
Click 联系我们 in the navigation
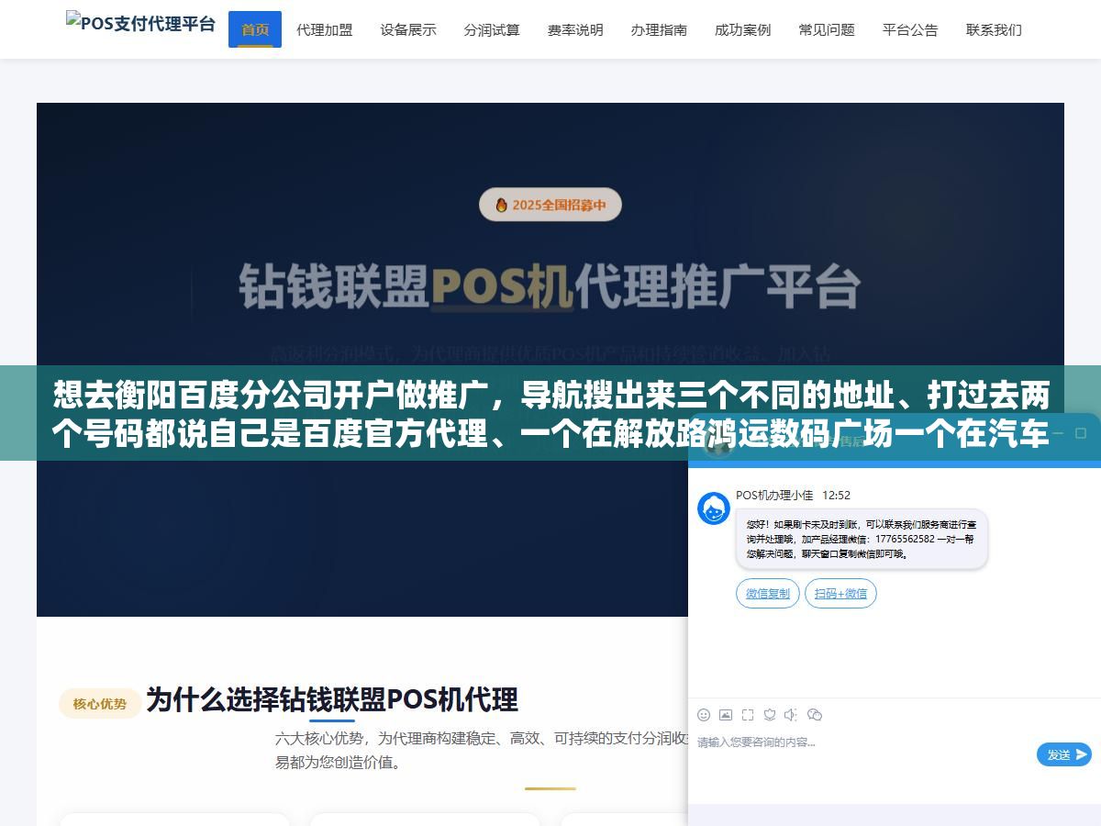(994, 29)
